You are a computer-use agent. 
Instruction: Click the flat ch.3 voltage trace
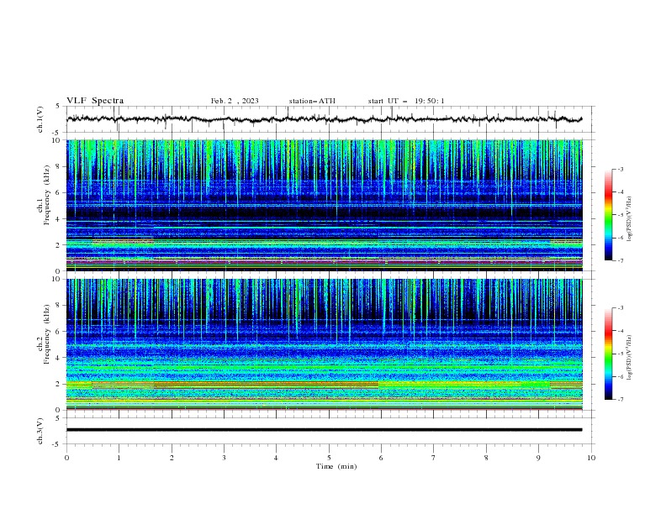[324, 430]
